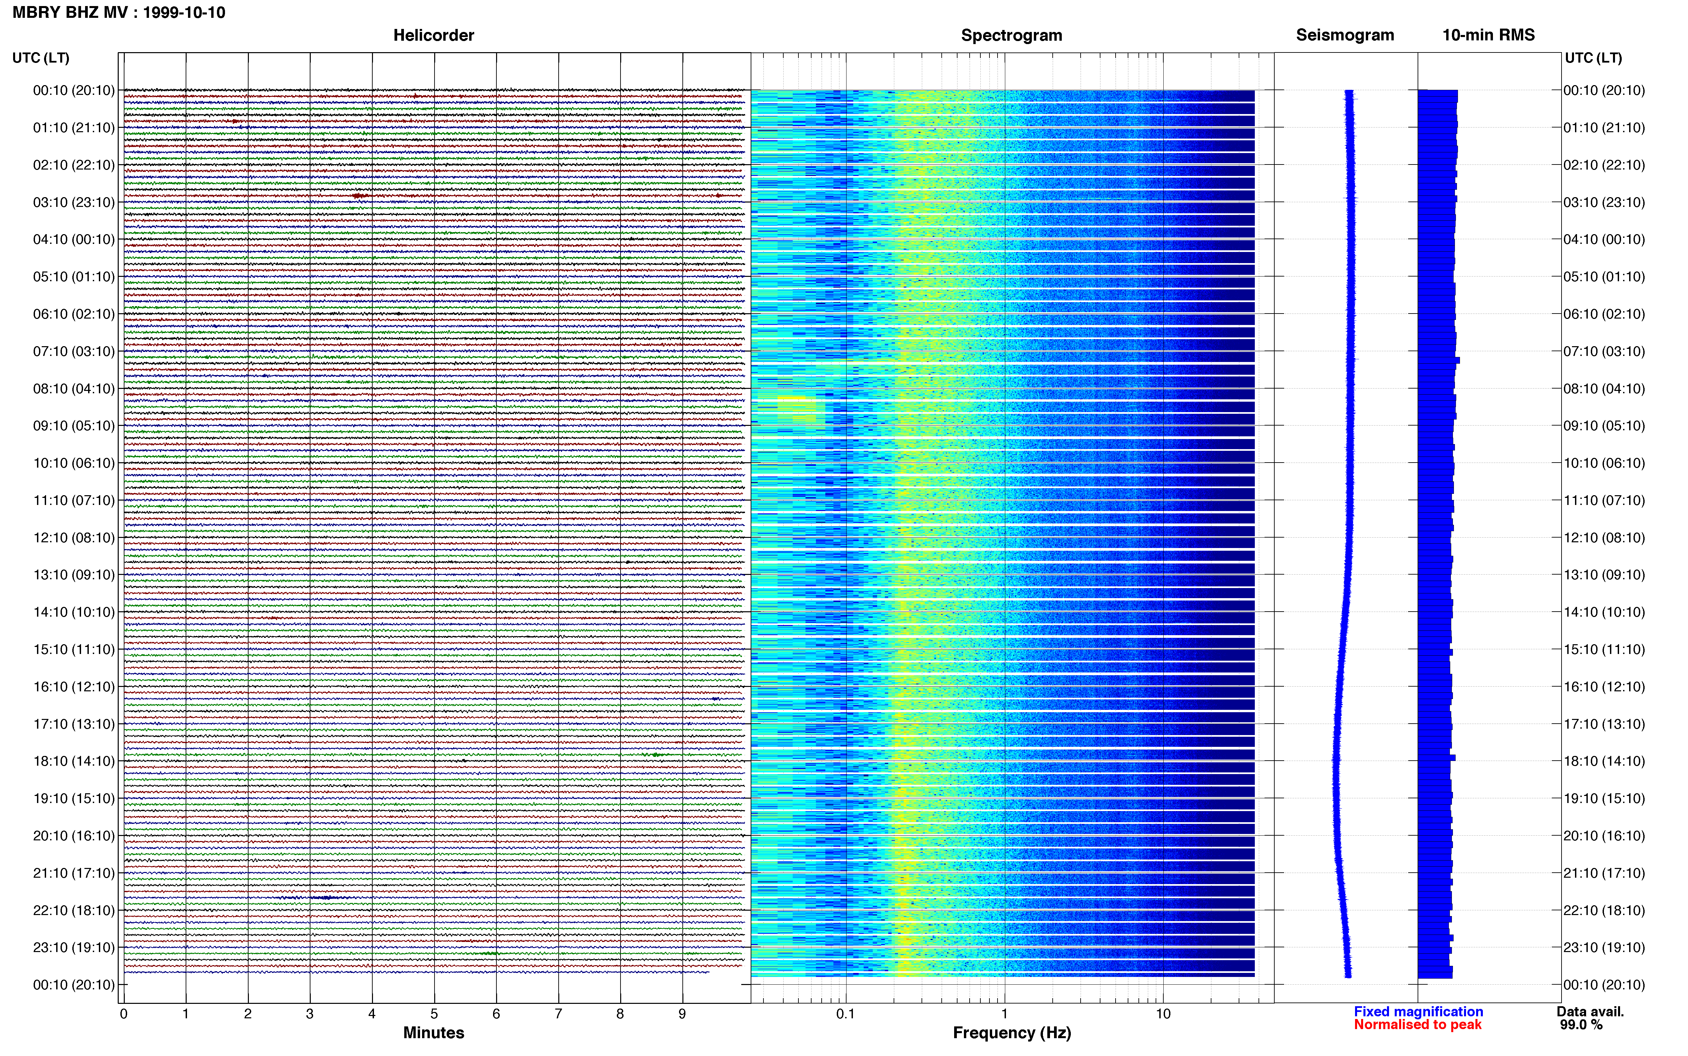The image size is (1688, 1056).
Task: Click the 'Helicorder' panel heading
Action: (x=434, y=35)
